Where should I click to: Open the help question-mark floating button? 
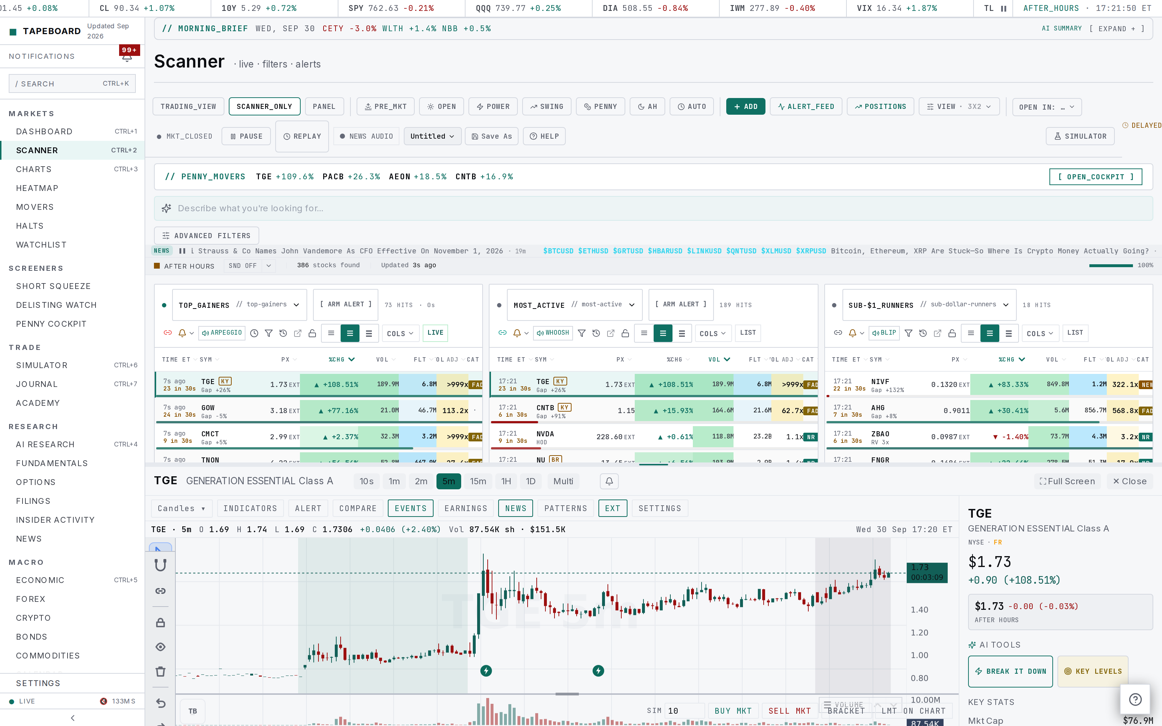pos(1135,699)
